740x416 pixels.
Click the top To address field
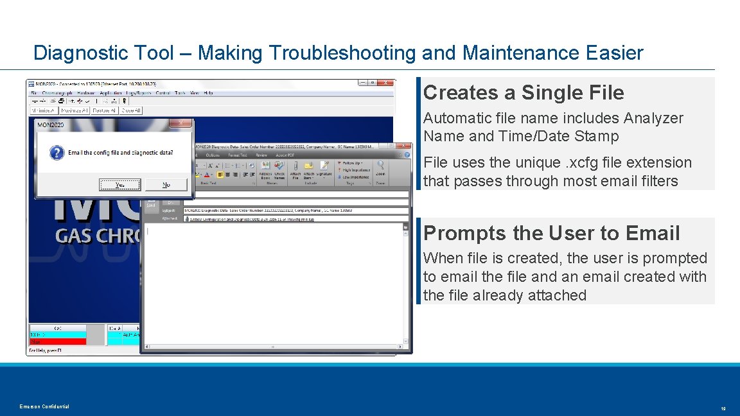302,195
